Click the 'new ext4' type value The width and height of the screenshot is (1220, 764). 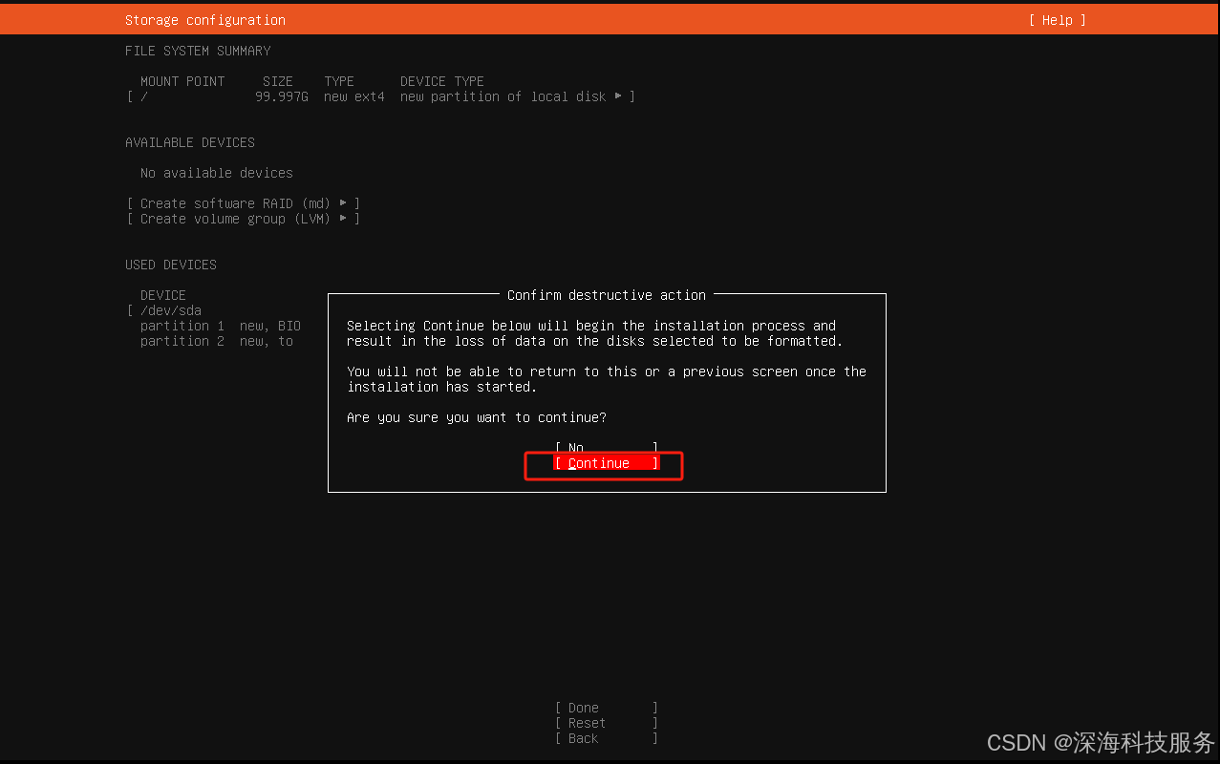point(354,96)
